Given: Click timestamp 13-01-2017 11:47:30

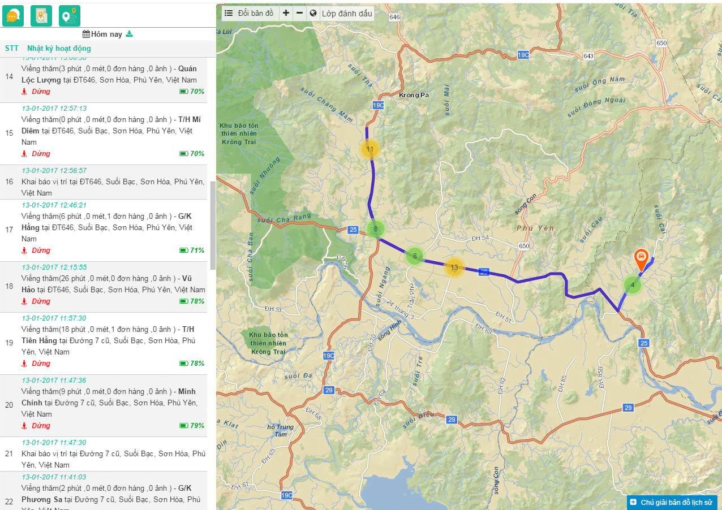Looking at the screenshot, I should point(54,443).
